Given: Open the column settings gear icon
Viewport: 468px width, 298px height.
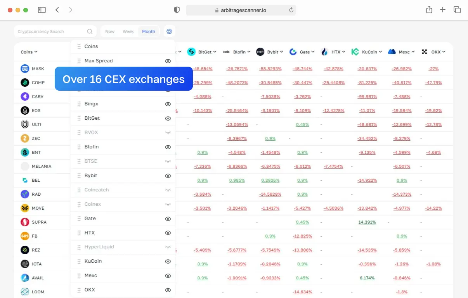Looking at the screenshot, I should (169, 31).
